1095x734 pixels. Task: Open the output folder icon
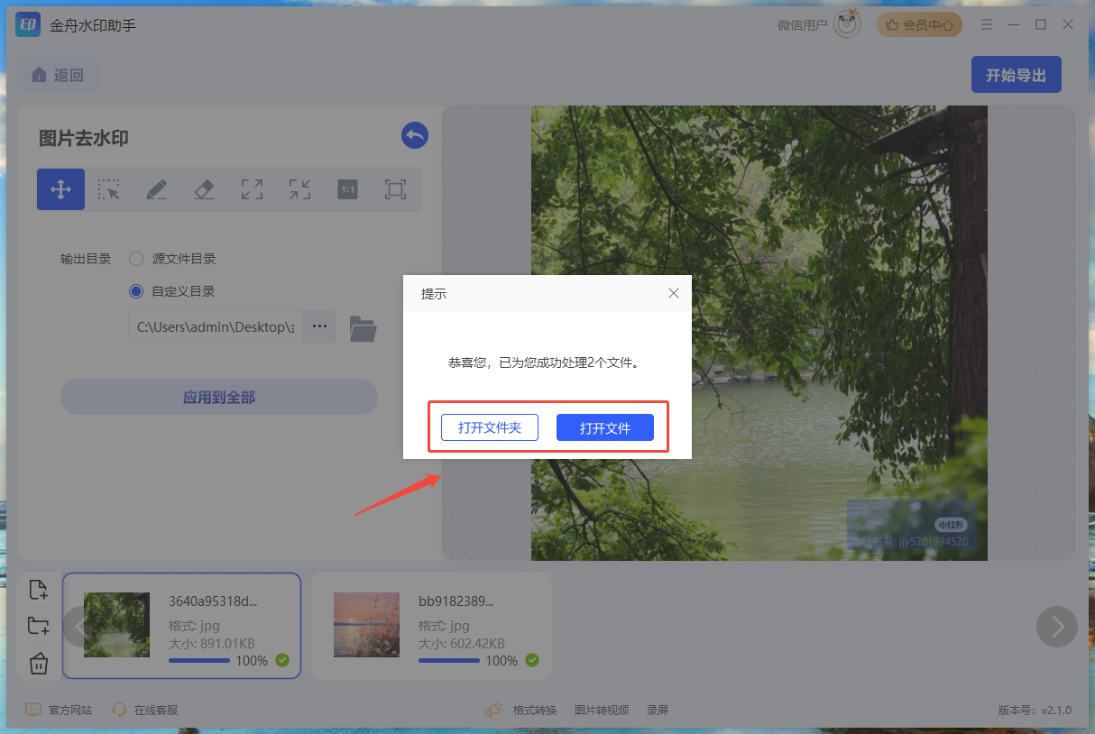[x=363, y=328]
